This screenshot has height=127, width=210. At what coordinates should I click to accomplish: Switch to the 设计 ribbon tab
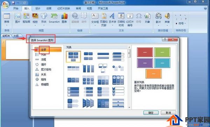tap(38, 8)
